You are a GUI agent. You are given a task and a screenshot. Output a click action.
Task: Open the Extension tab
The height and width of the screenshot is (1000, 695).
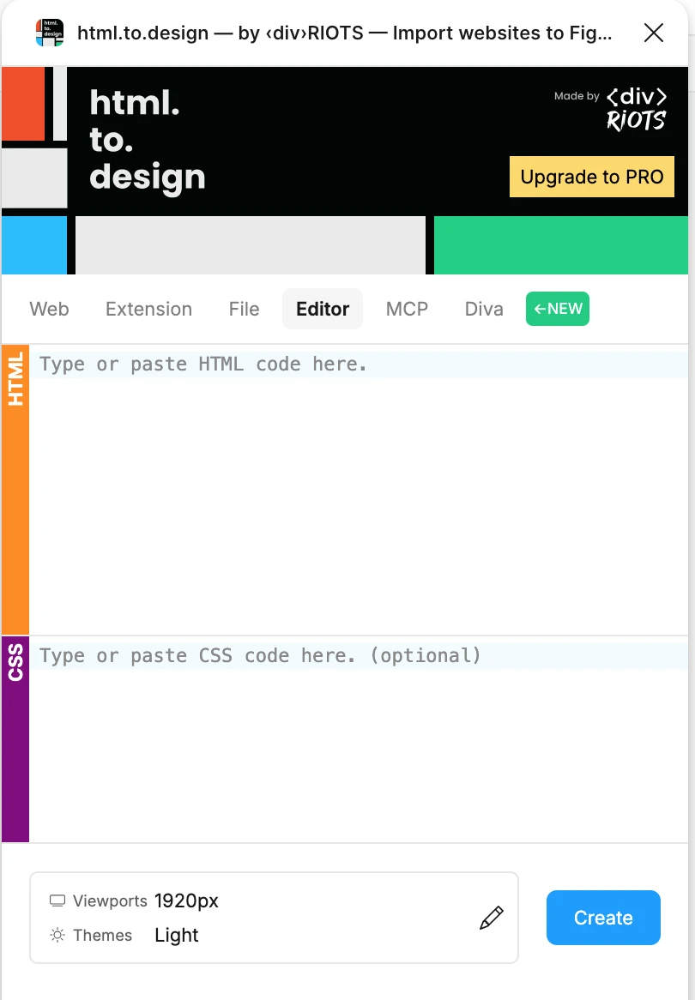148,309
